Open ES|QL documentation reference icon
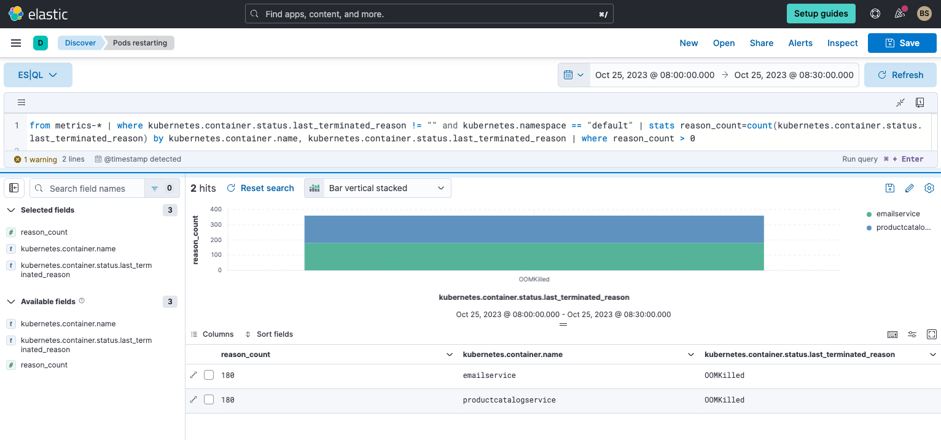 tap(920, 103)
